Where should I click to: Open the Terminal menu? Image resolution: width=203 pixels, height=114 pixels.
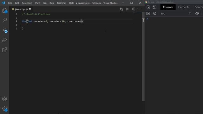coord(61,3)
